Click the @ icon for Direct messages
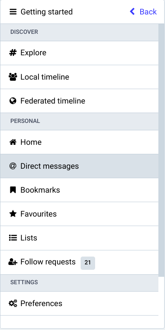 tap(13, 166)
